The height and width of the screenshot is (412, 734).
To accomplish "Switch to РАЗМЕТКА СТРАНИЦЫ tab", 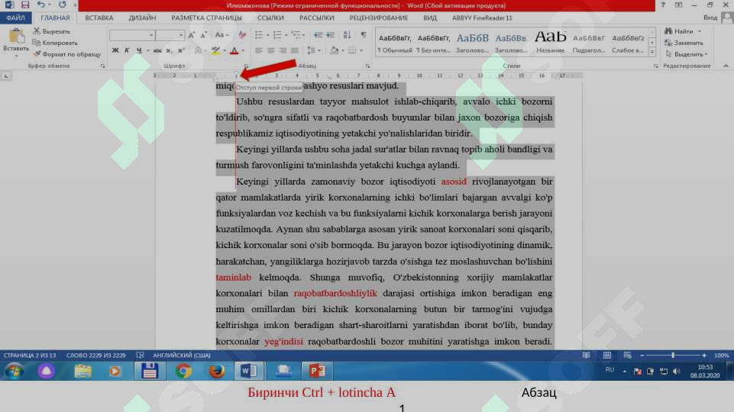I will point(206,18).
